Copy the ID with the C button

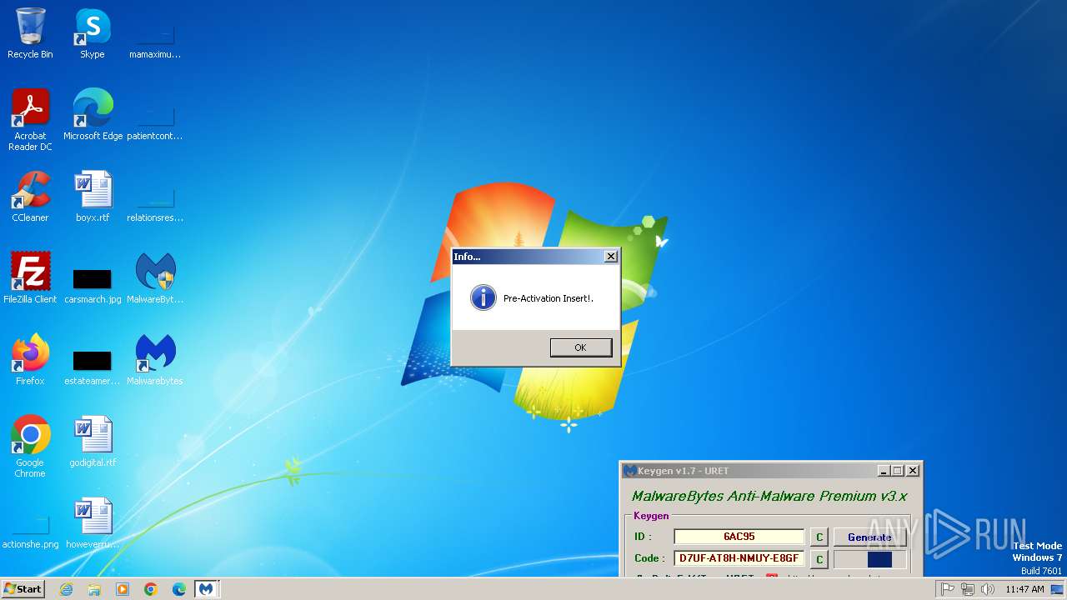(x=819, y=537)
